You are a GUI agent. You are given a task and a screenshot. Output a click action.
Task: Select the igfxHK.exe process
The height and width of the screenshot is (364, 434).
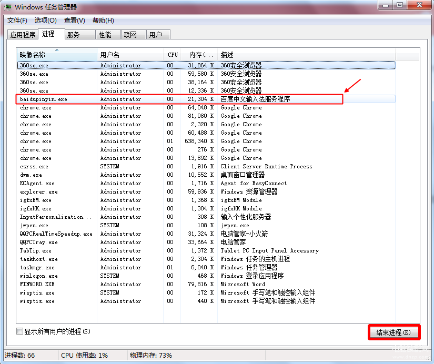point(206,208)
